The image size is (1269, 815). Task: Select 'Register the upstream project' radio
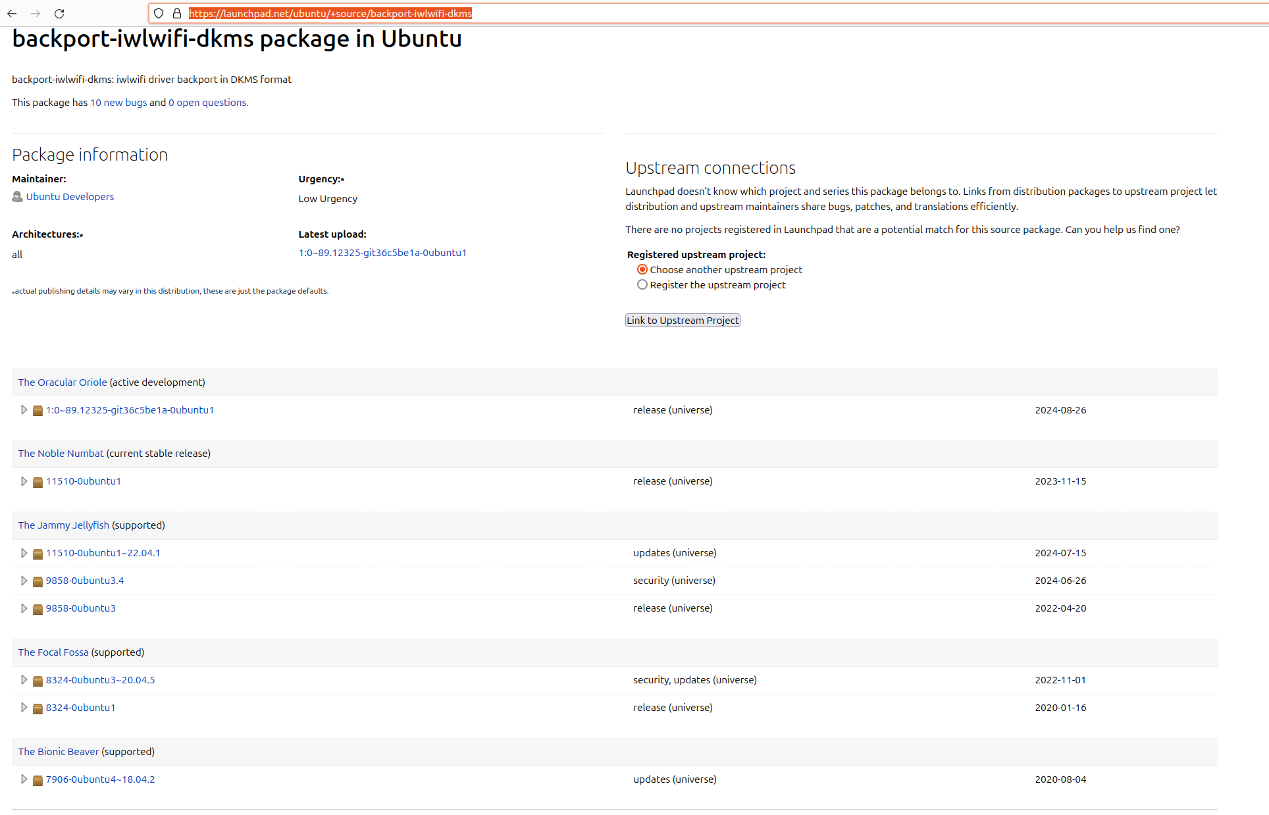click(x=642, y=284)
